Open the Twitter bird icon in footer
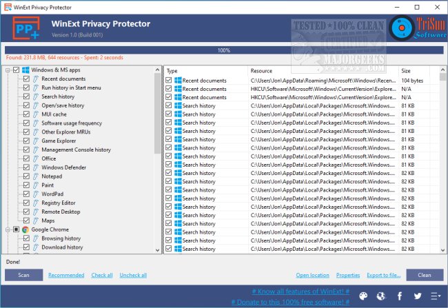 418,296
